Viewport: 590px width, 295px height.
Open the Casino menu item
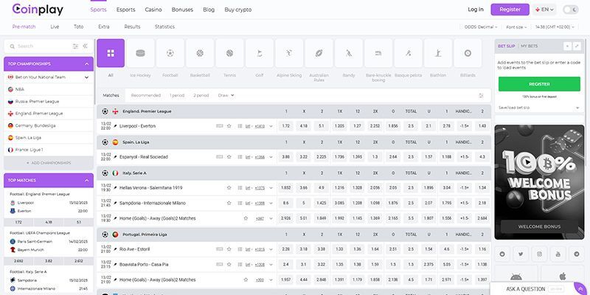(153, 10)
